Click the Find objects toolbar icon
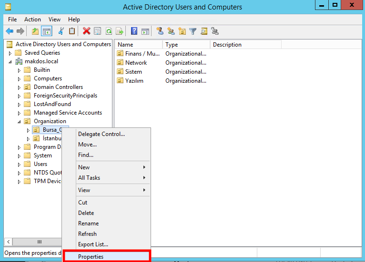The height and width of the screenshot is (262, 365). pos(204,31)
